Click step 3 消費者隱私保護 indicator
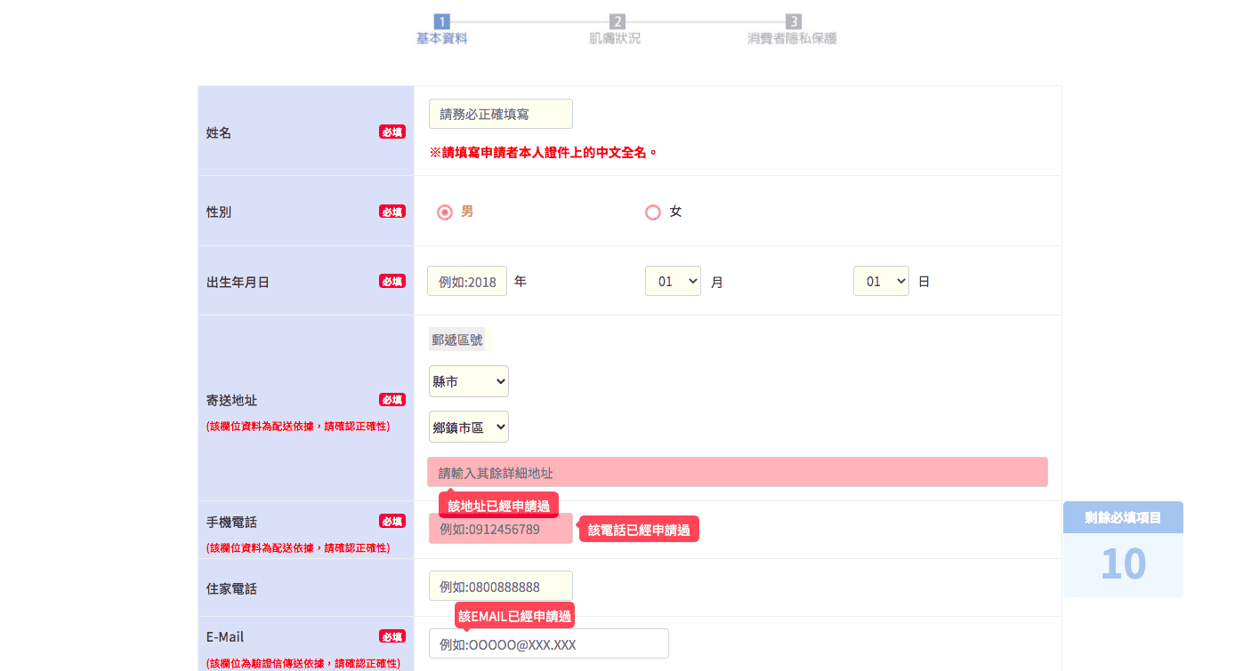This screenshot has width=1259, height=671. coord(792,29)
